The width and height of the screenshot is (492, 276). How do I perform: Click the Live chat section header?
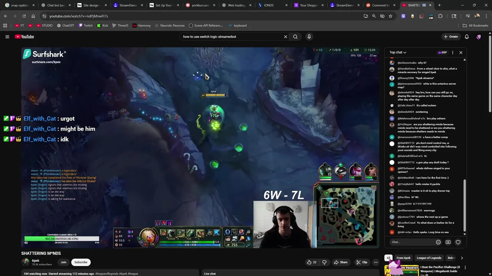click(x=210, y=274)
